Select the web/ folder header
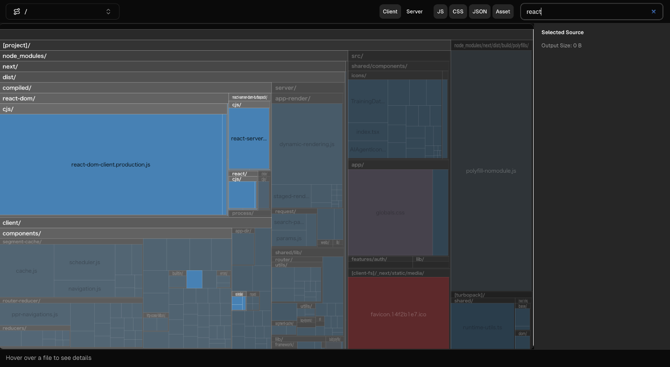The image size is (670, 367). [x=324, y=243]
